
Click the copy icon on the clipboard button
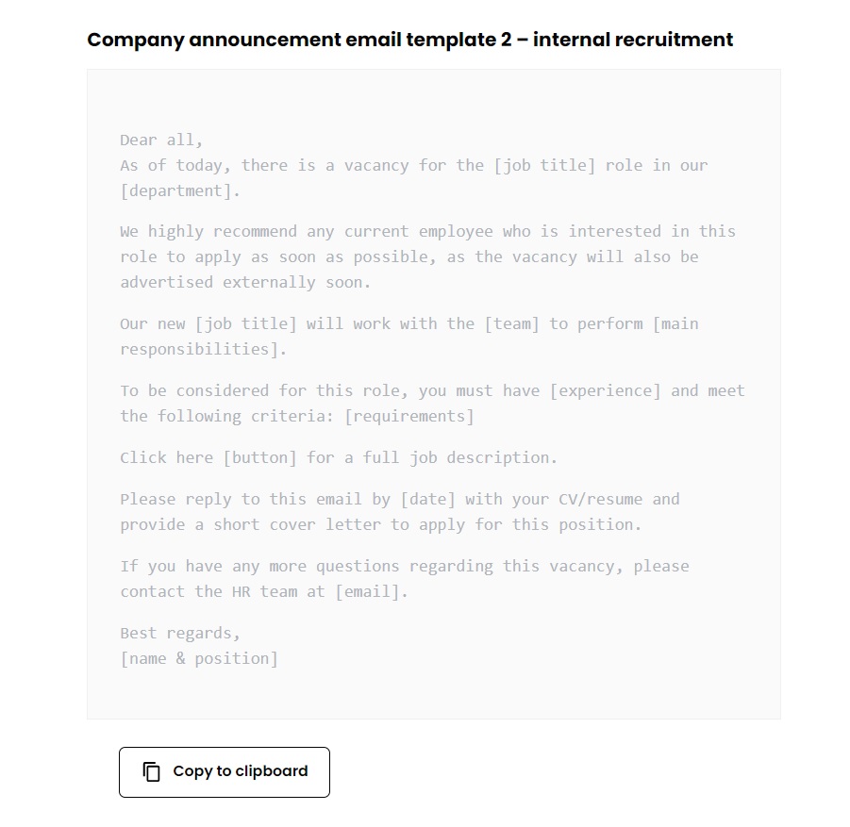(x=151, y=771)
